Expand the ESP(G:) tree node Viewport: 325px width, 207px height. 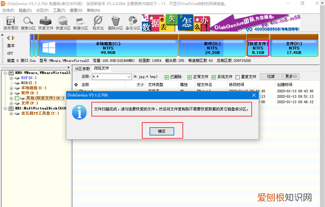pyautogui.click(x=11, y=78)
